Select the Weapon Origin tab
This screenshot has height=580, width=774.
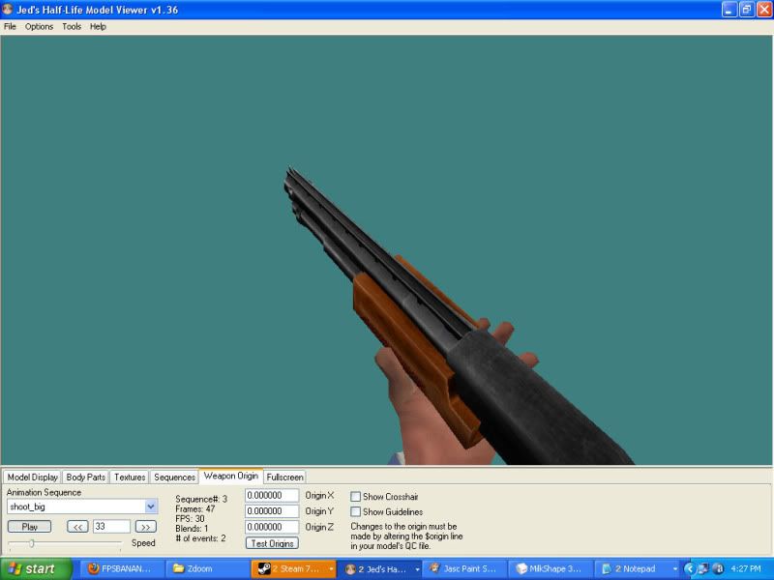(x=231, y=476)
